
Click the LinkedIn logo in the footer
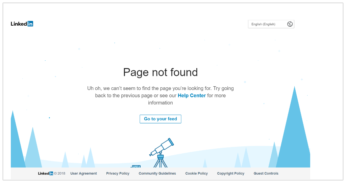tap(46, 174)
